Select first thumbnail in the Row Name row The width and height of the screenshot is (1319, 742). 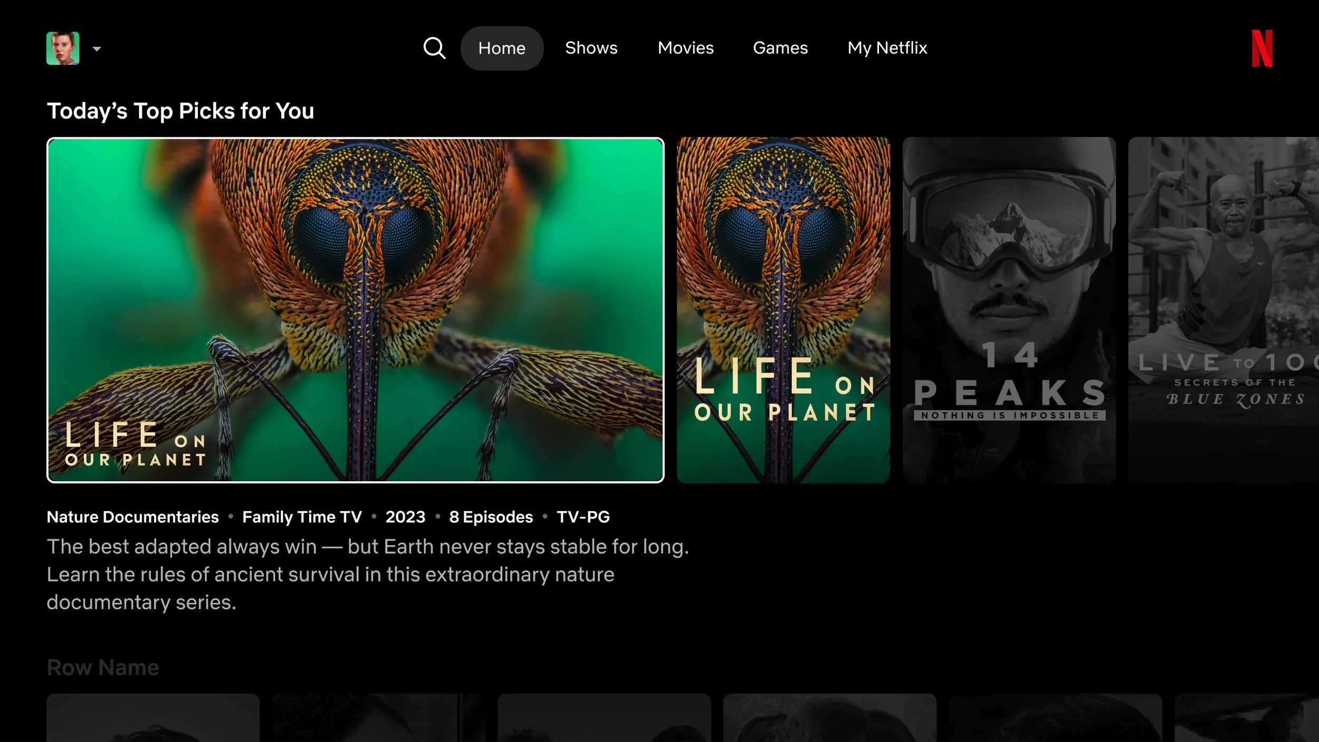tap(153, 718)
